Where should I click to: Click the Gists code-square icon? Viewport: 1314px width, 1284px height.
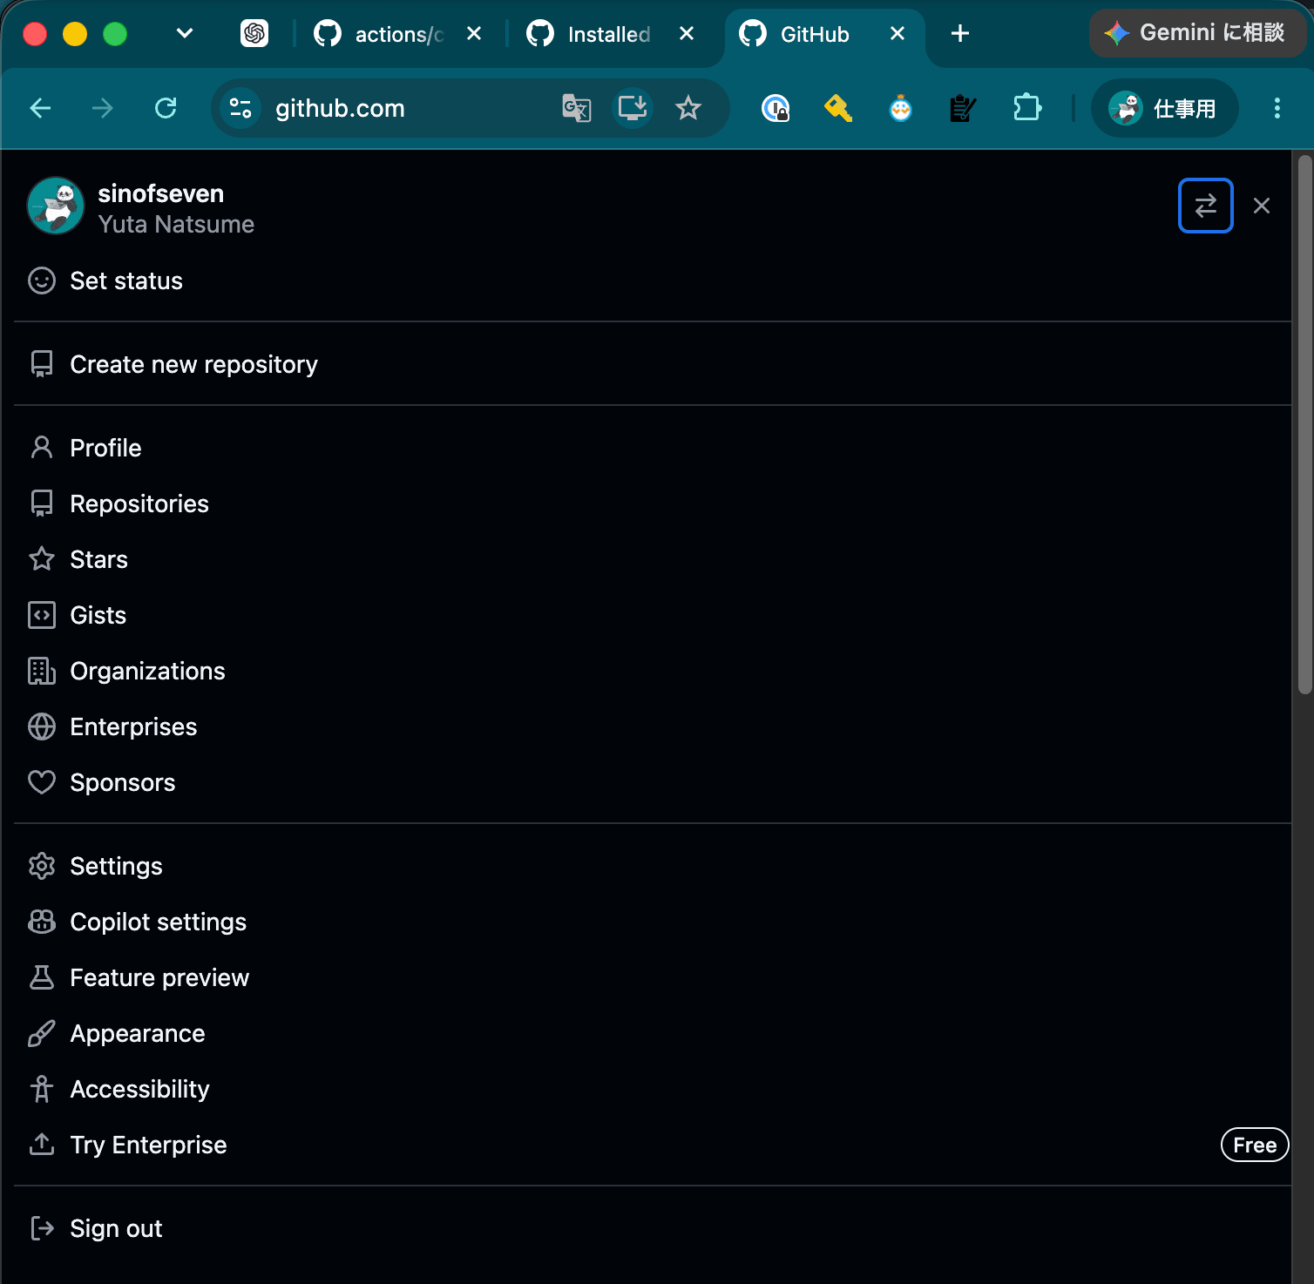42,615
